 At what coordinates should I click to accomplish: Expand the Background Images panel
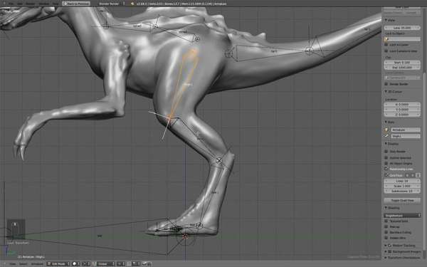[x=386, y=251]
